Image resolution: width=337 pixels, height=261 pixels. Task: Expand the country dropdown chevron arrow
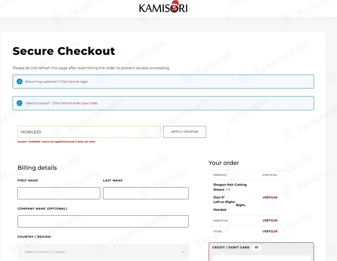183,252
